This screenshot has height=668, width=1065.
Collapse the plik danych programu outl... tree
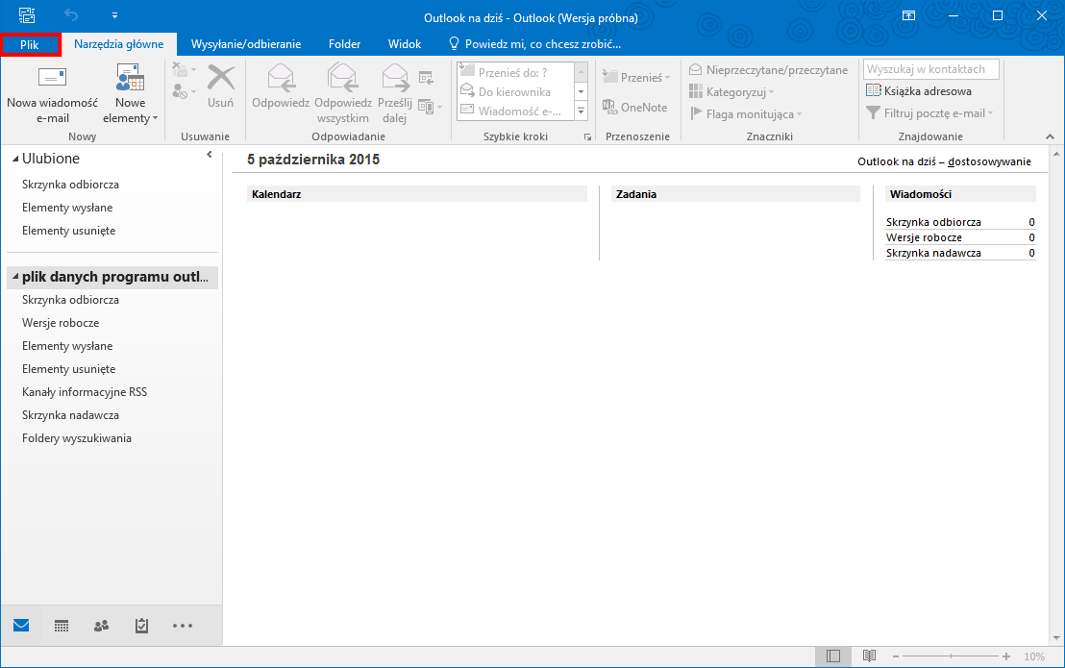click(x=15, y=277)
